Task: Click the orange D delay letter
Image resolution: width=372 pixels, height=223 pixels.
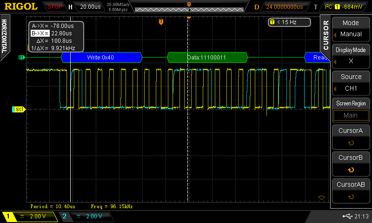Action: coord(257,7)
